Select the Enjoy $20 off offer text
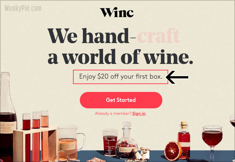Image resolution: width=235 pixels, height=162 pixels. click(121, 77)
